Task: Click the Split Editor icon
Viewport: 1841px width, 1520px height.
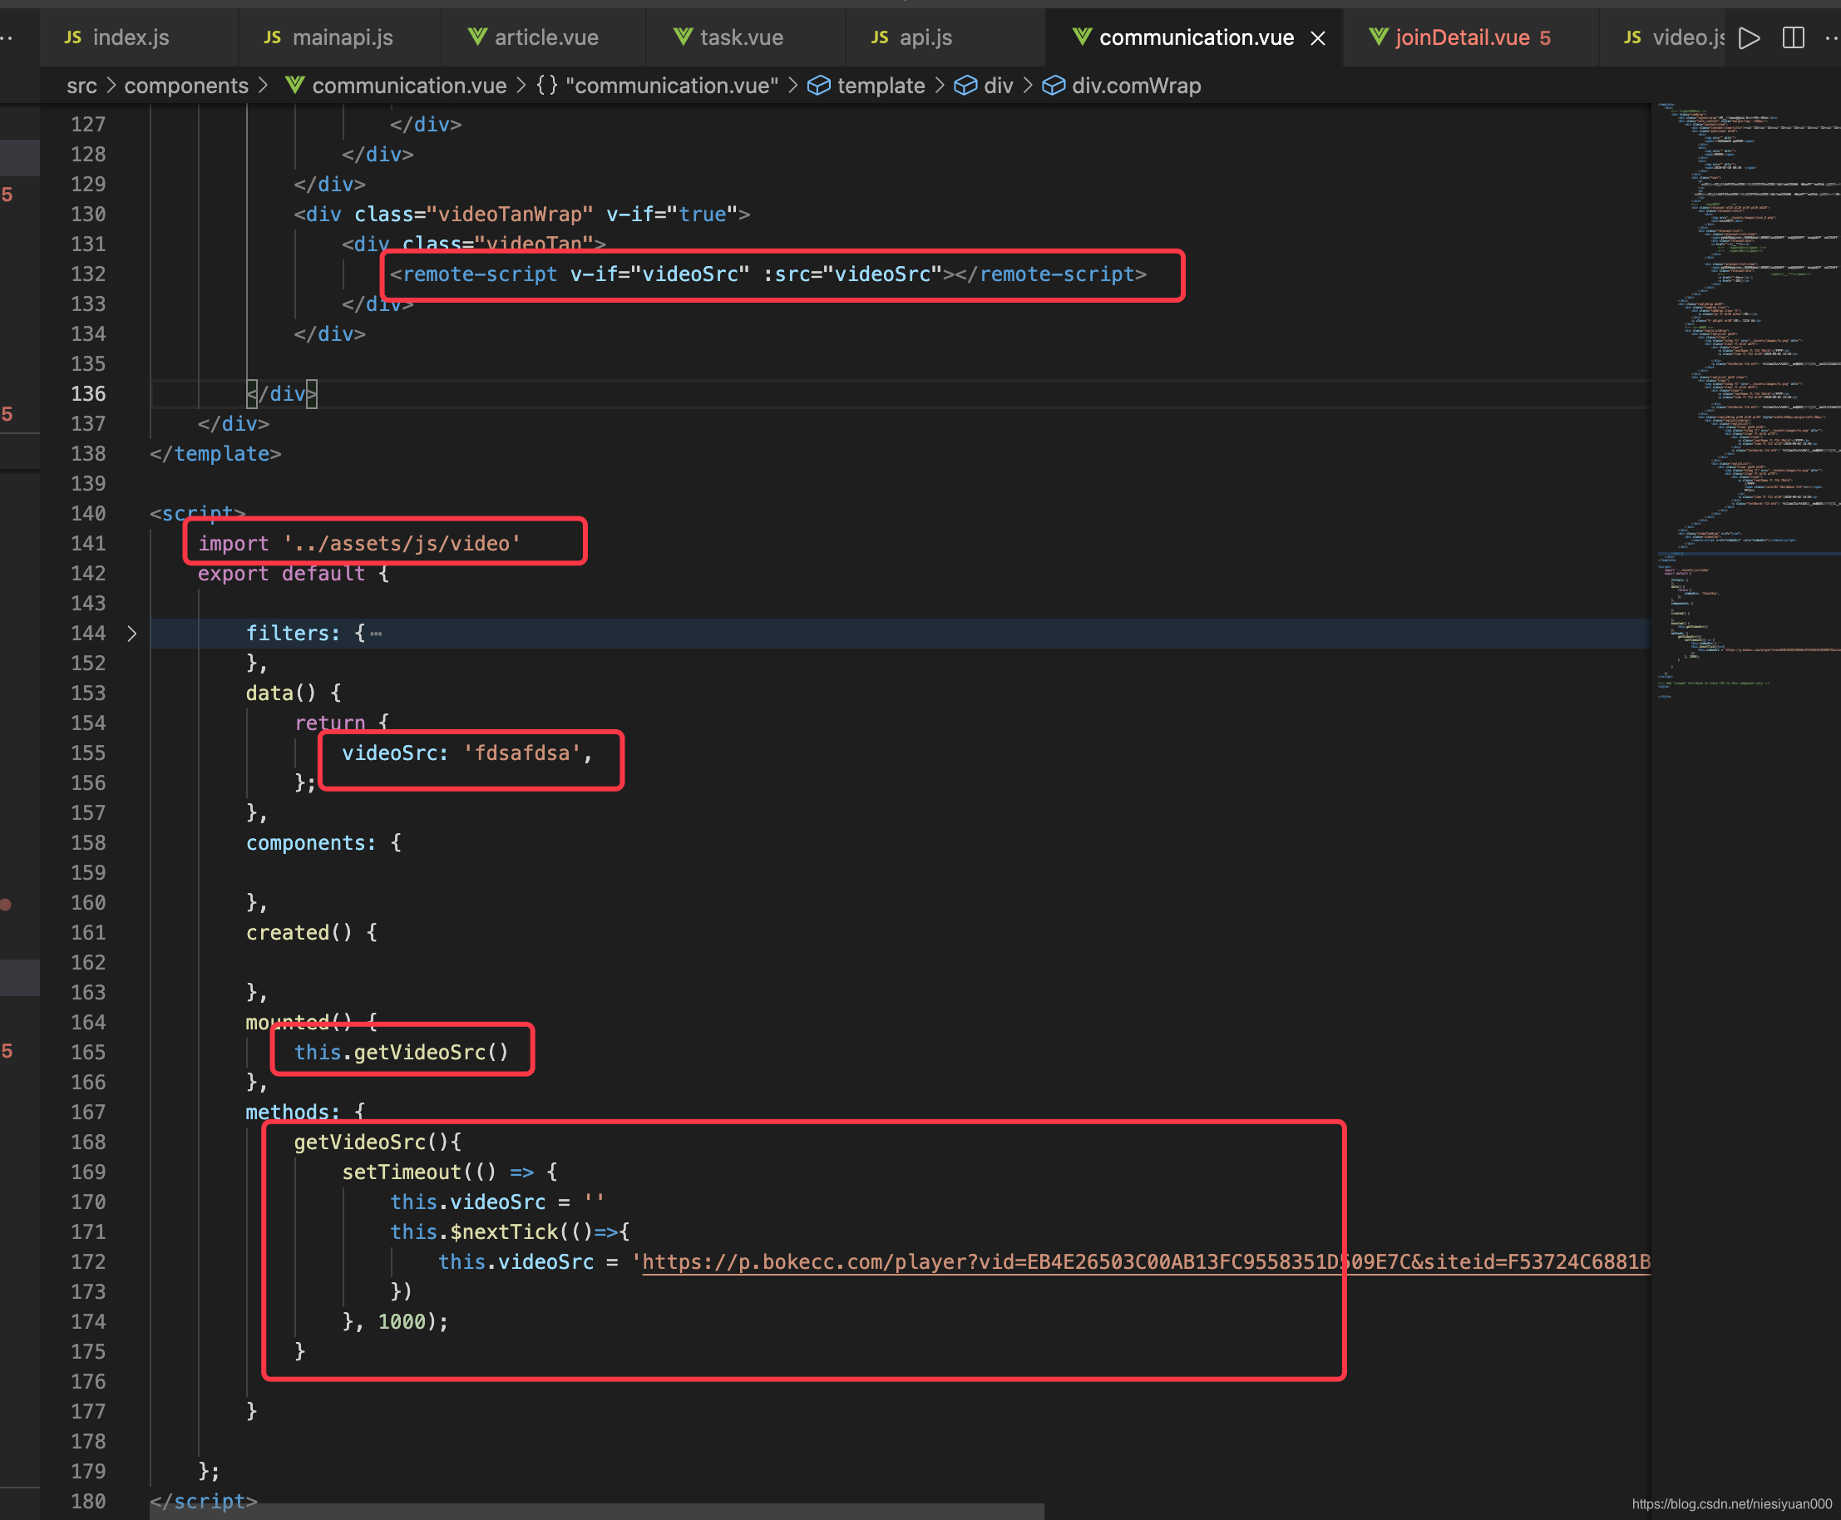Action: (1793, 37)
